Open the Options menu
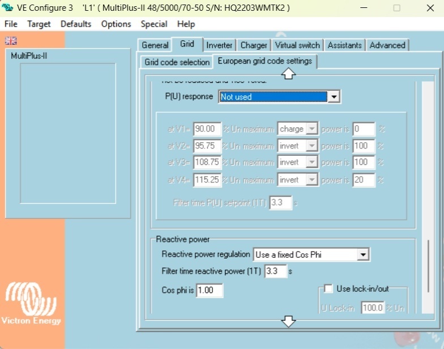The height and width of the screenshot is (349, 444). 116,24
